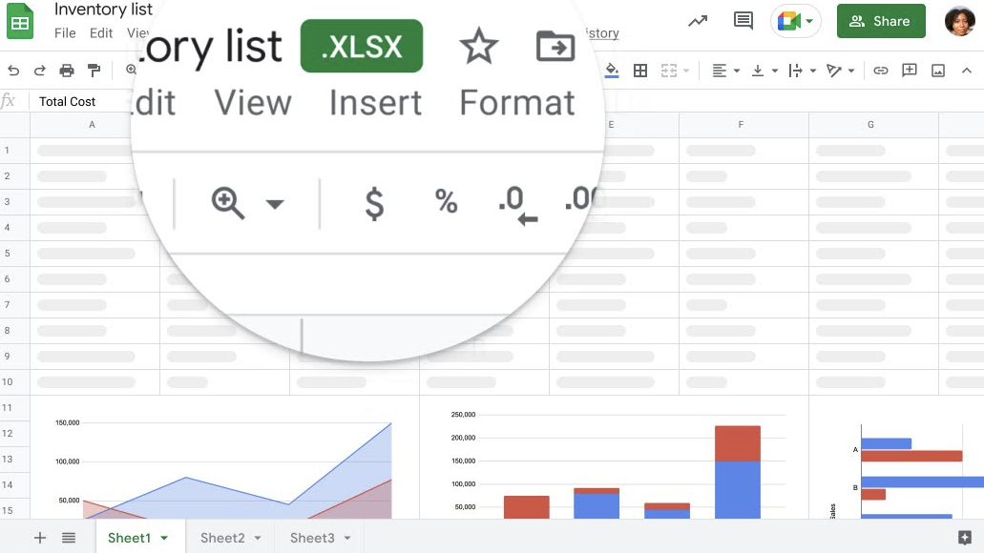Screen dimensions: 984x553
Task: Click the Inventory list document title
Action: pyautogui.click(x=103, y=10)
